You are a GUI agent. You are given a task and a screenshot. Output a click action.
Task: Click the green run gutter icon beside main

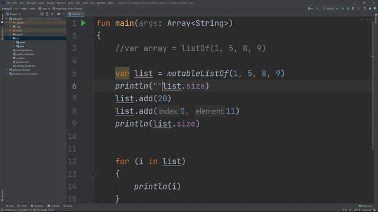tap(83, 23)
